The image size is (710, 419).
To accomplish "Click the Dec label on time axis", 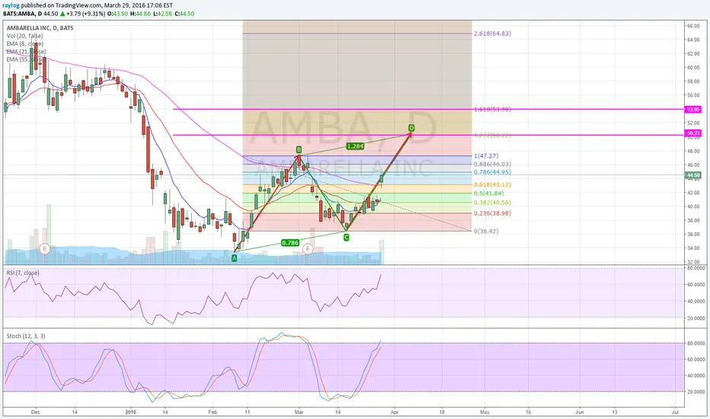I will click(x=36, y=412).
